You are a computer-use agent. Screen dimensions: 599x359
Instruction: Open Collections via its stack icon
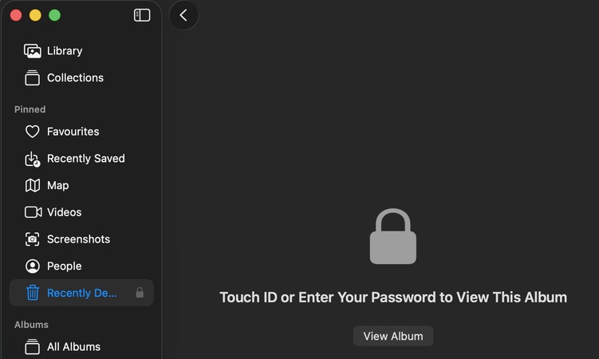[33, 78]
